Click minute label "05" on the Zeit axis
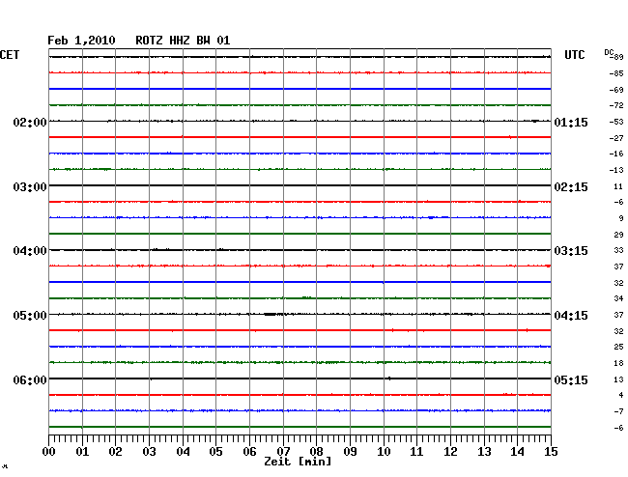Image resolution: width=628 pixels, height=477 pixels. point(215,452)
